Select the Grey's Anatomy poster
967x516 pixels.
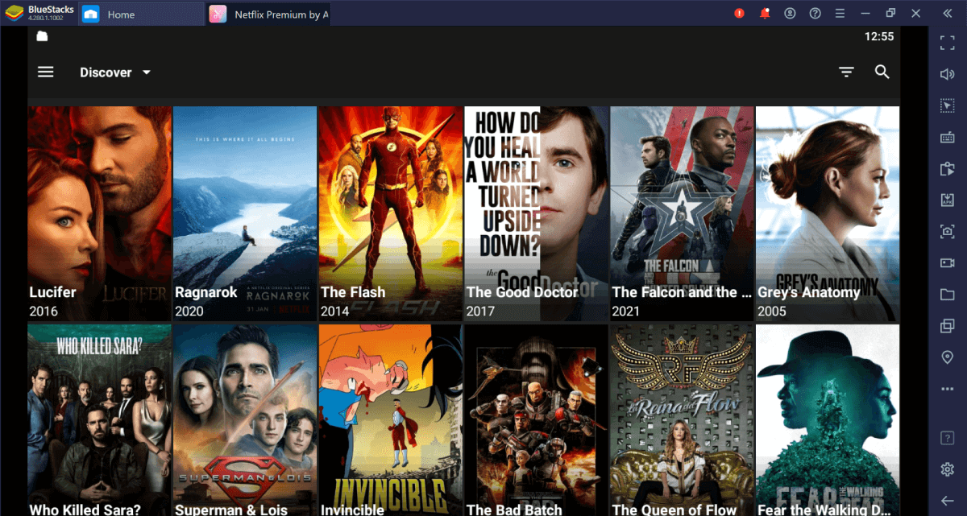tap(828, 214)
